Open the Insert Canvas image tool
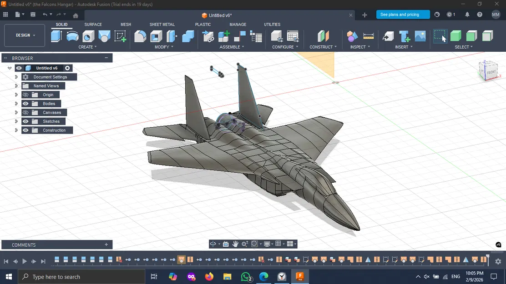Image resolution: width=506 pixels, height=284 pixels. click(420, 35)
